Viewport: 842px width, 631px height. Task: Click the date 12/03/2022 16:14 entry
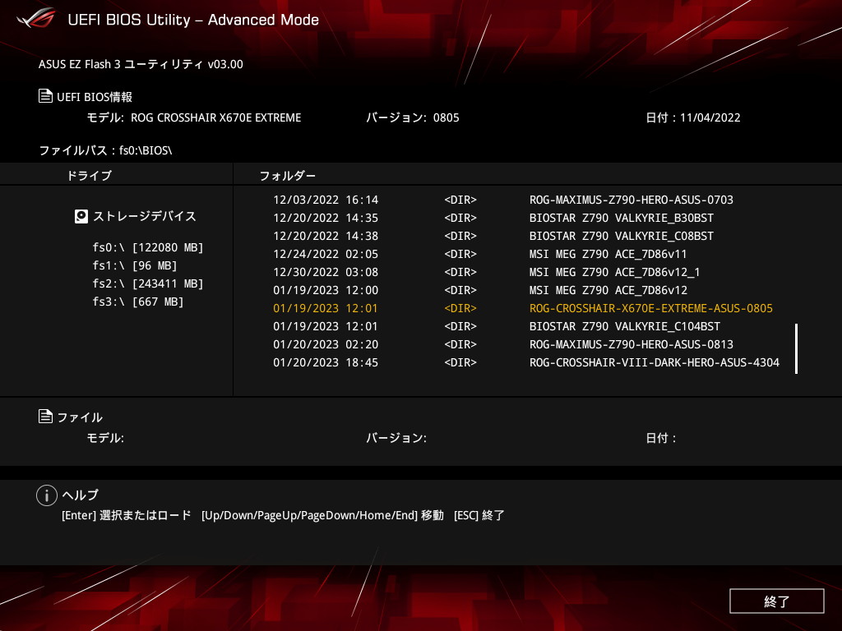(326, 200)
